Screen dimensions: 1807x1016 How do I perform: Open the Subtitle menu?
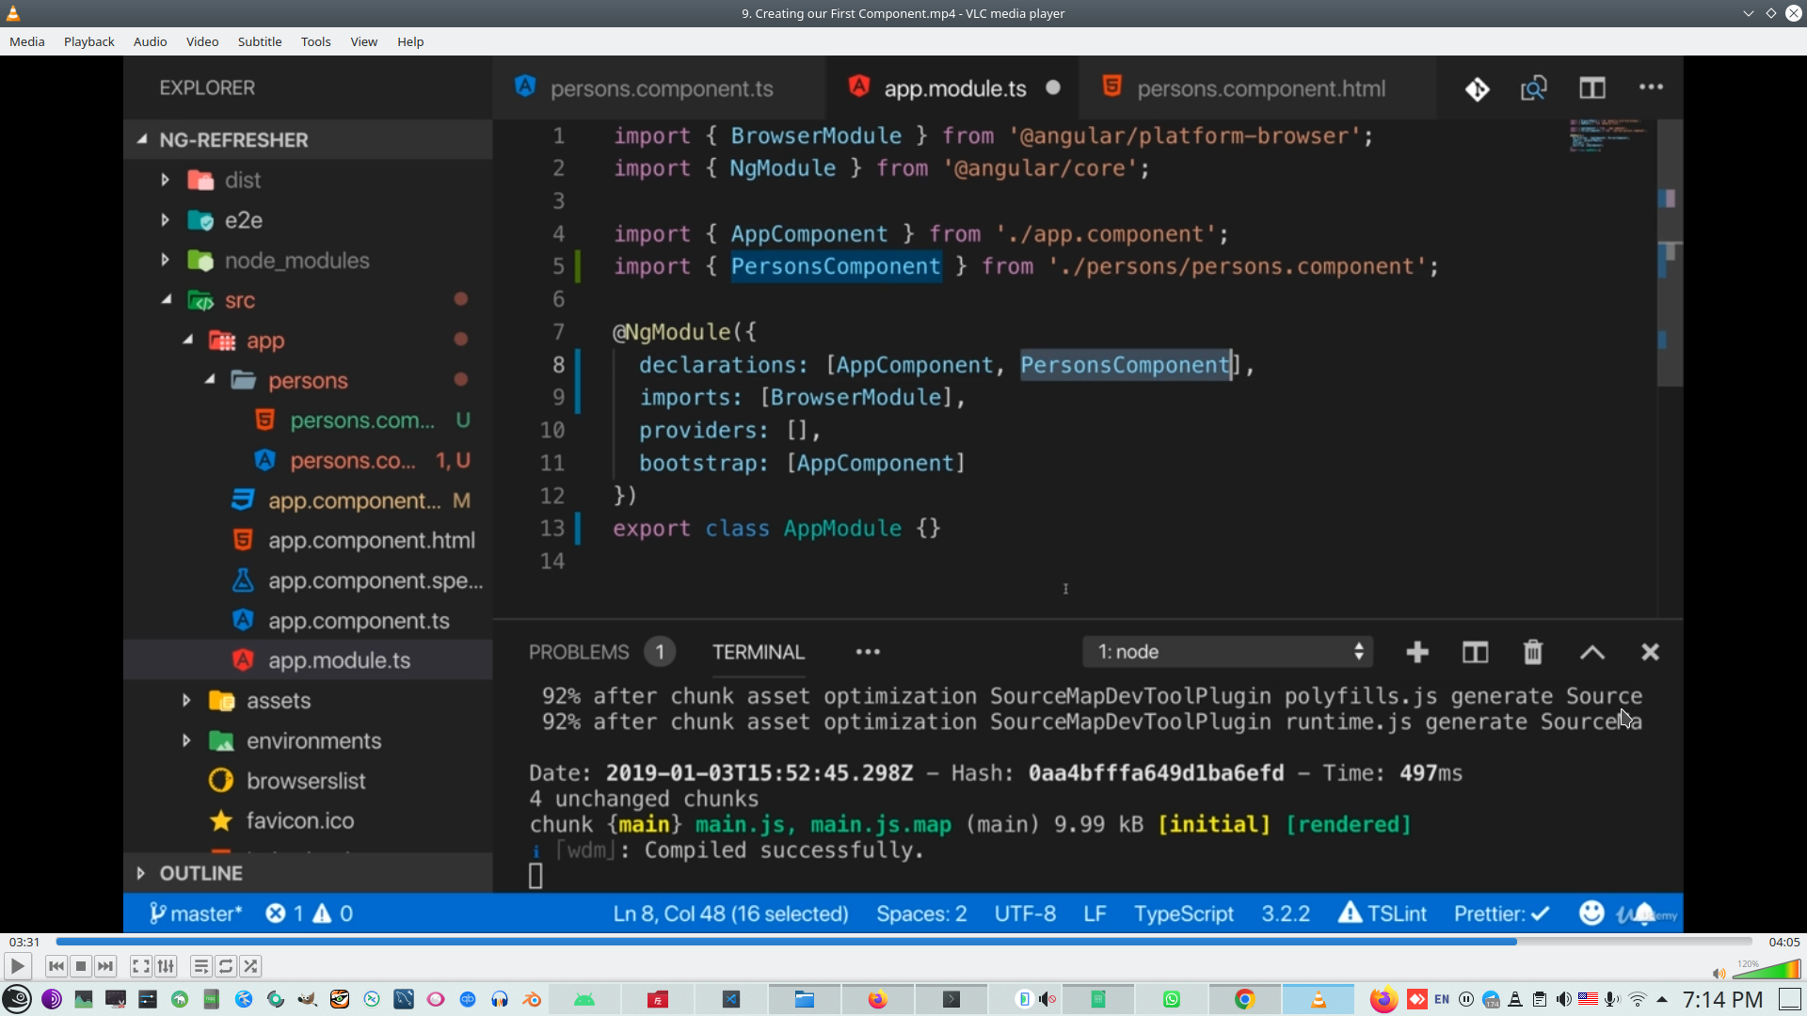coord(259,41)
